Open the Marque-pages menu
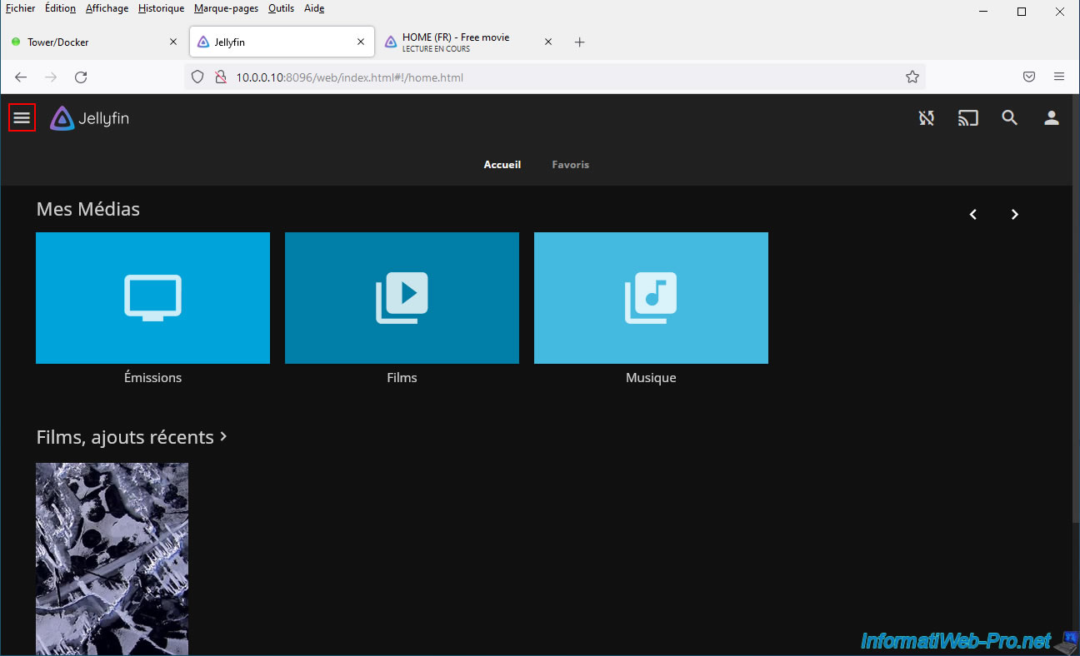Image resolution: width=1080 pixels, height=656 pixels. coord(226,8)
